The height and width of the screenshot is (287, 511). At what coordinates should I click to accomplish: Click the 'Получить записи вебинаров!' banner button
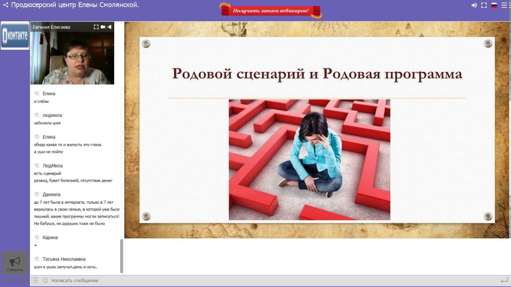[271, 11]
